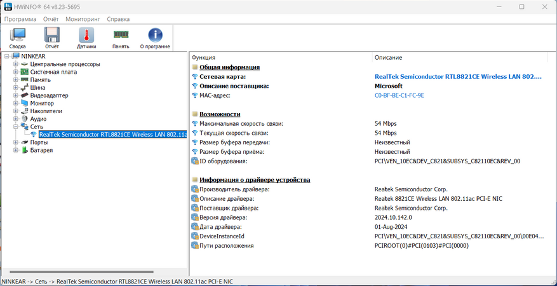Click the Батарея battery icon in tree
557x286 pixels.
[24, 150]
